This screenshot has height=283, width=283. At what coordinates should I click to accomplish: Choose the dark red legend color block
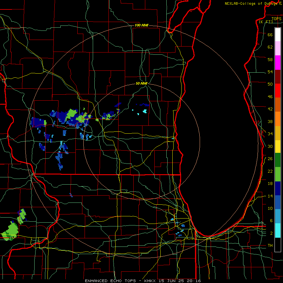pyautogui.click(x=278, y=76)
